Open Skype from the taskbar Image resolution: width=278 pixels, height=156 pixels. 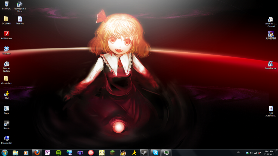tap(155, 153)
